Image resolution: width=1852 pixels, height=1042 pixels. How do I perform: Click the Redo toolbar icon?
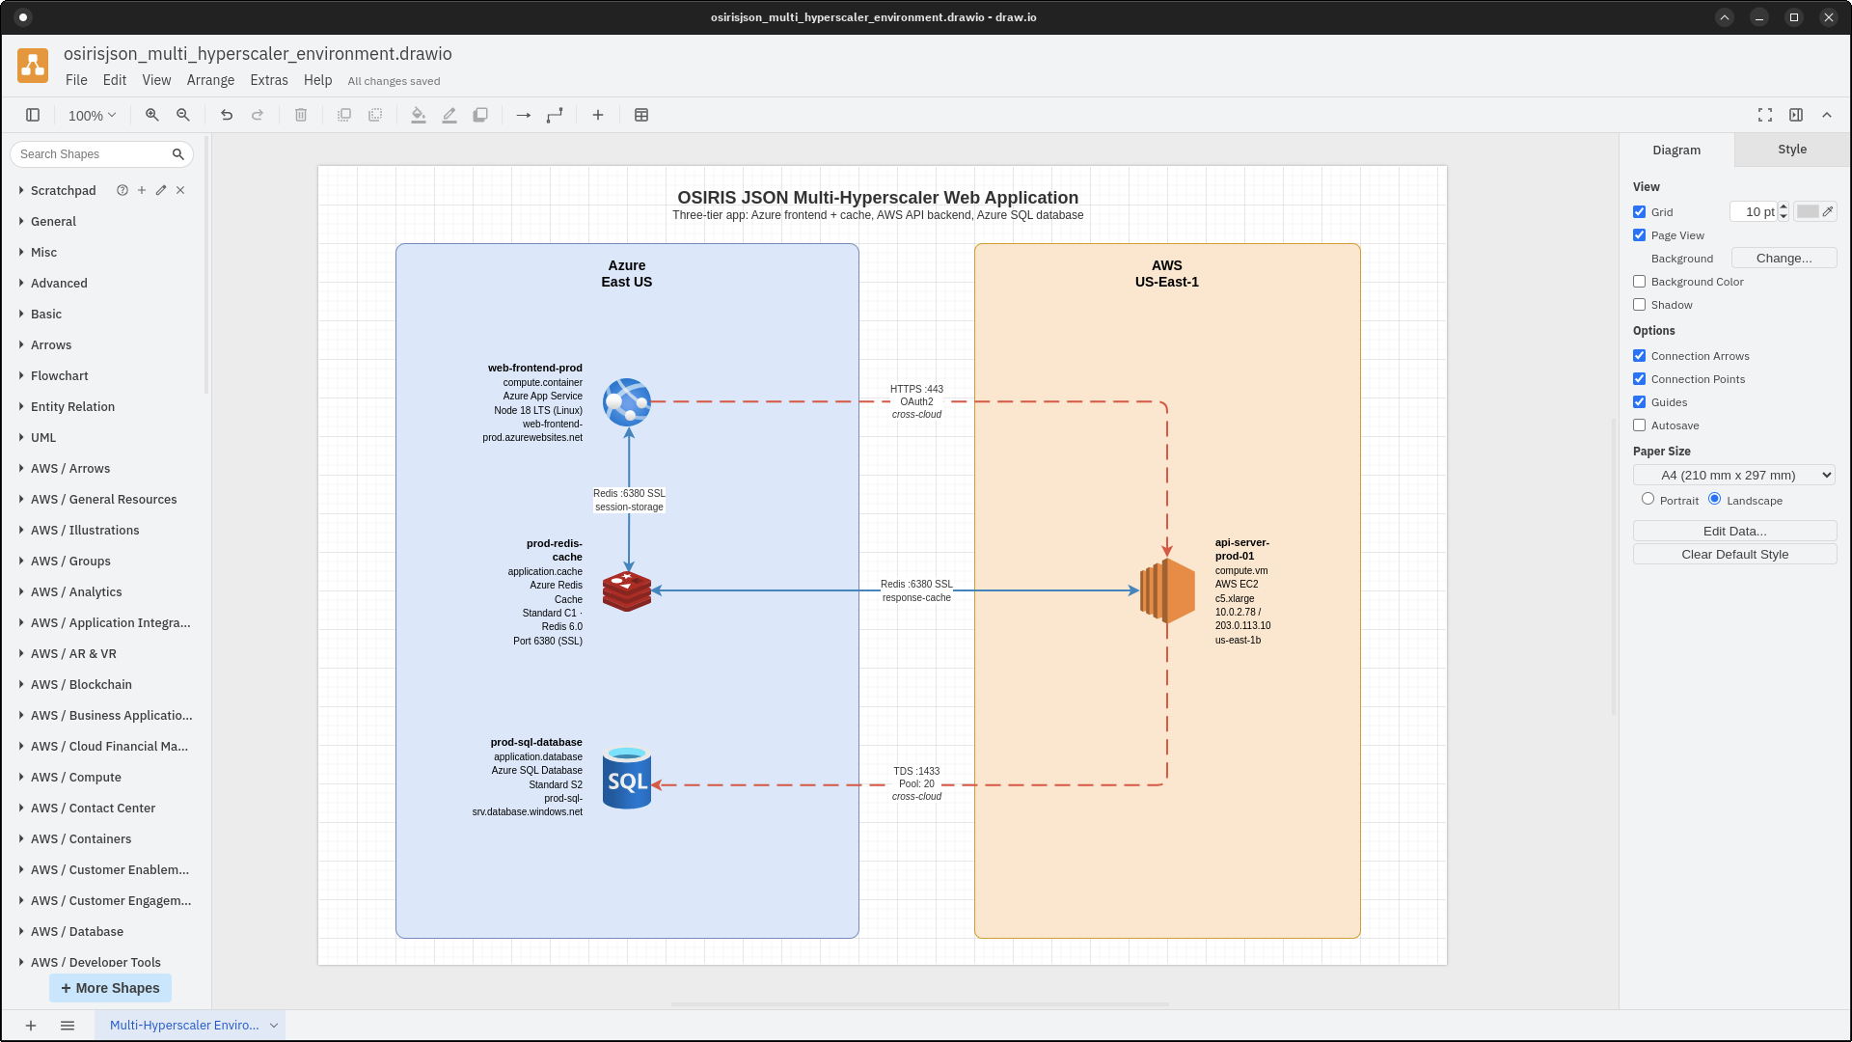tap(258, 115)
